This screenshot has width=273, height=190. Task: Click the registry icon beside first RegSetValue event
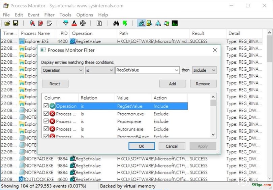click(72, 41)
